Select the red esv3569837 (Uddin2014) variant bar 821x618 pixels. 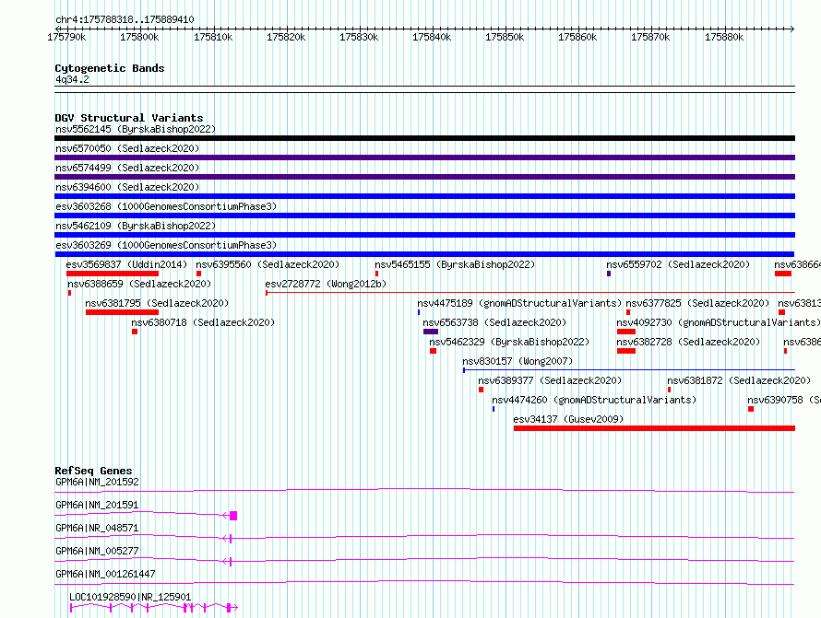tap(113, 274)
